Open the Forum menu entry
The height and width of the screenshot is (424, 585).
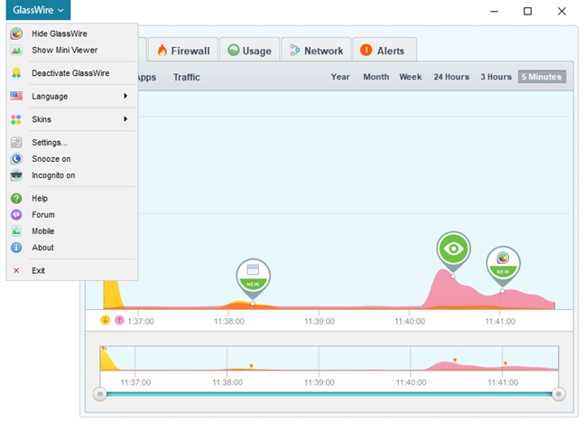click(72, 215)
